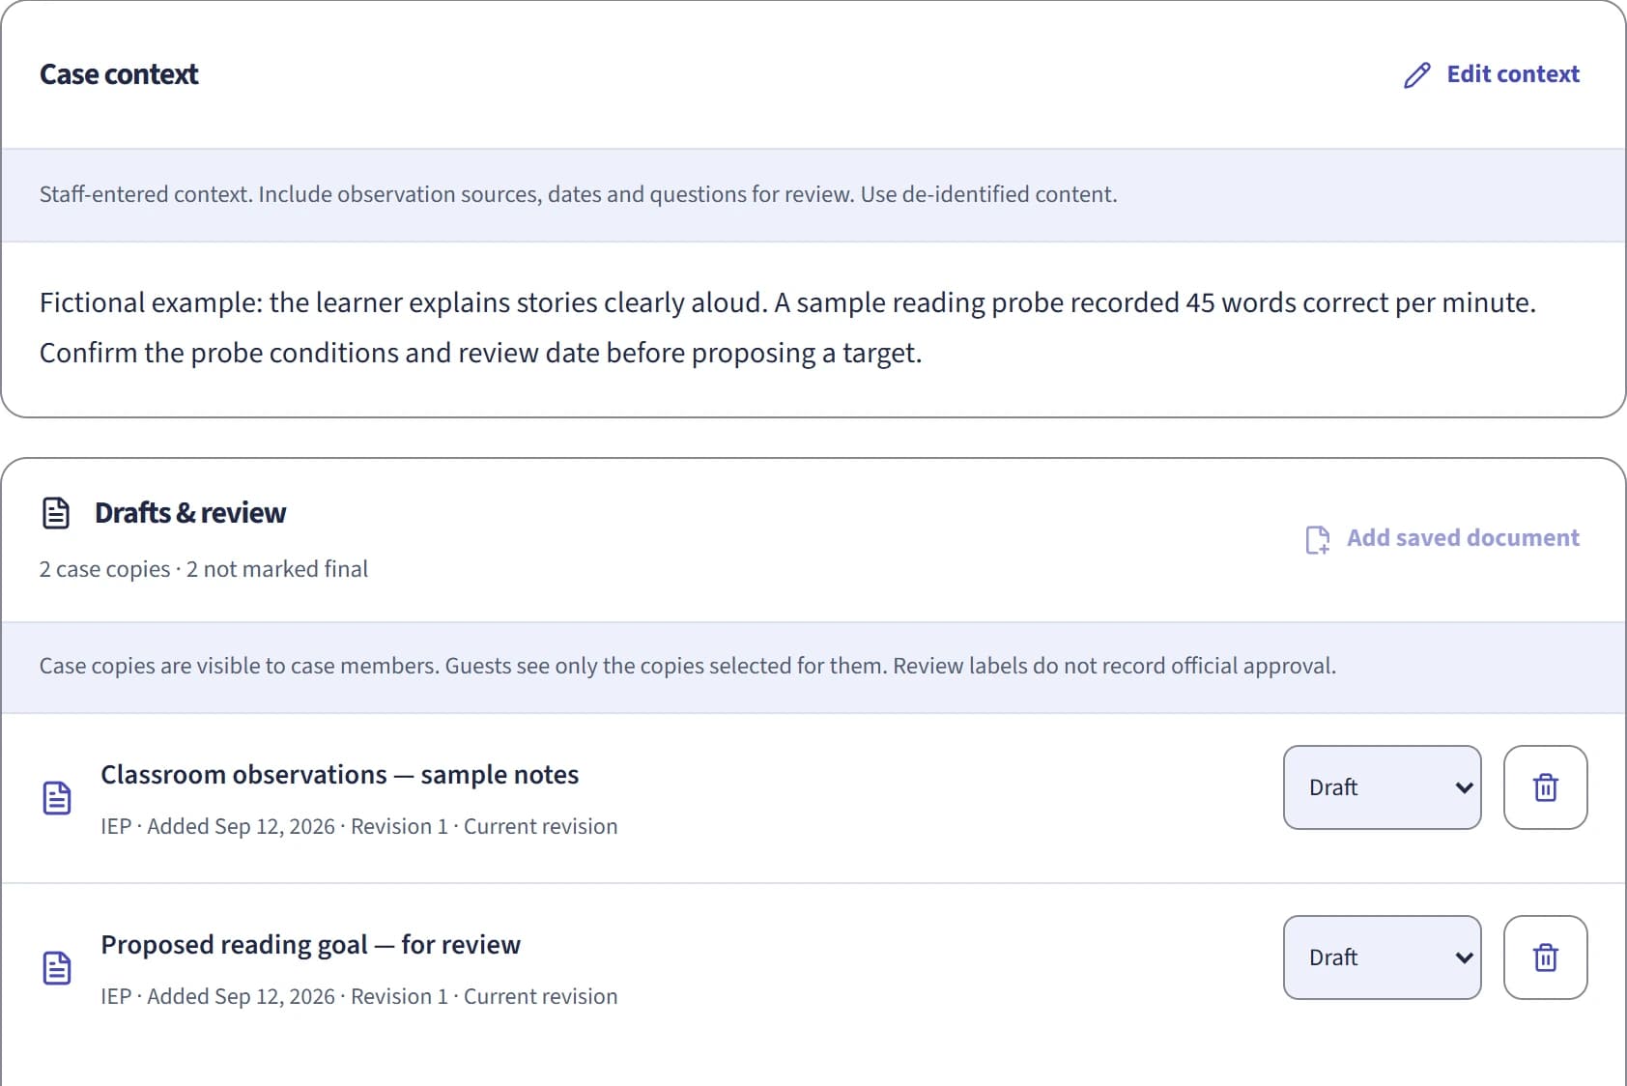The width and height of the screenshot is (1627, 1086).
Task: Open Proposed reading goal — for review
Action: [x=310, y=945]
